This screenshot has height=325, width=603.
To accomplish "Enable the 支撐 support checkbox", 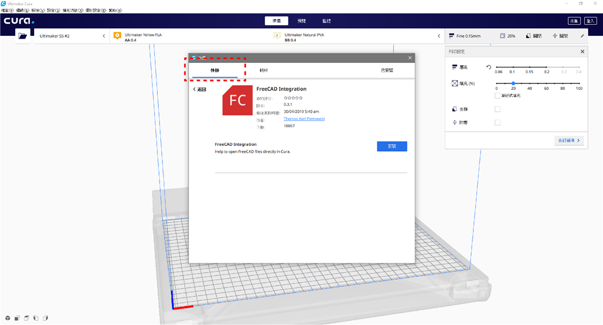I will 498,109.
